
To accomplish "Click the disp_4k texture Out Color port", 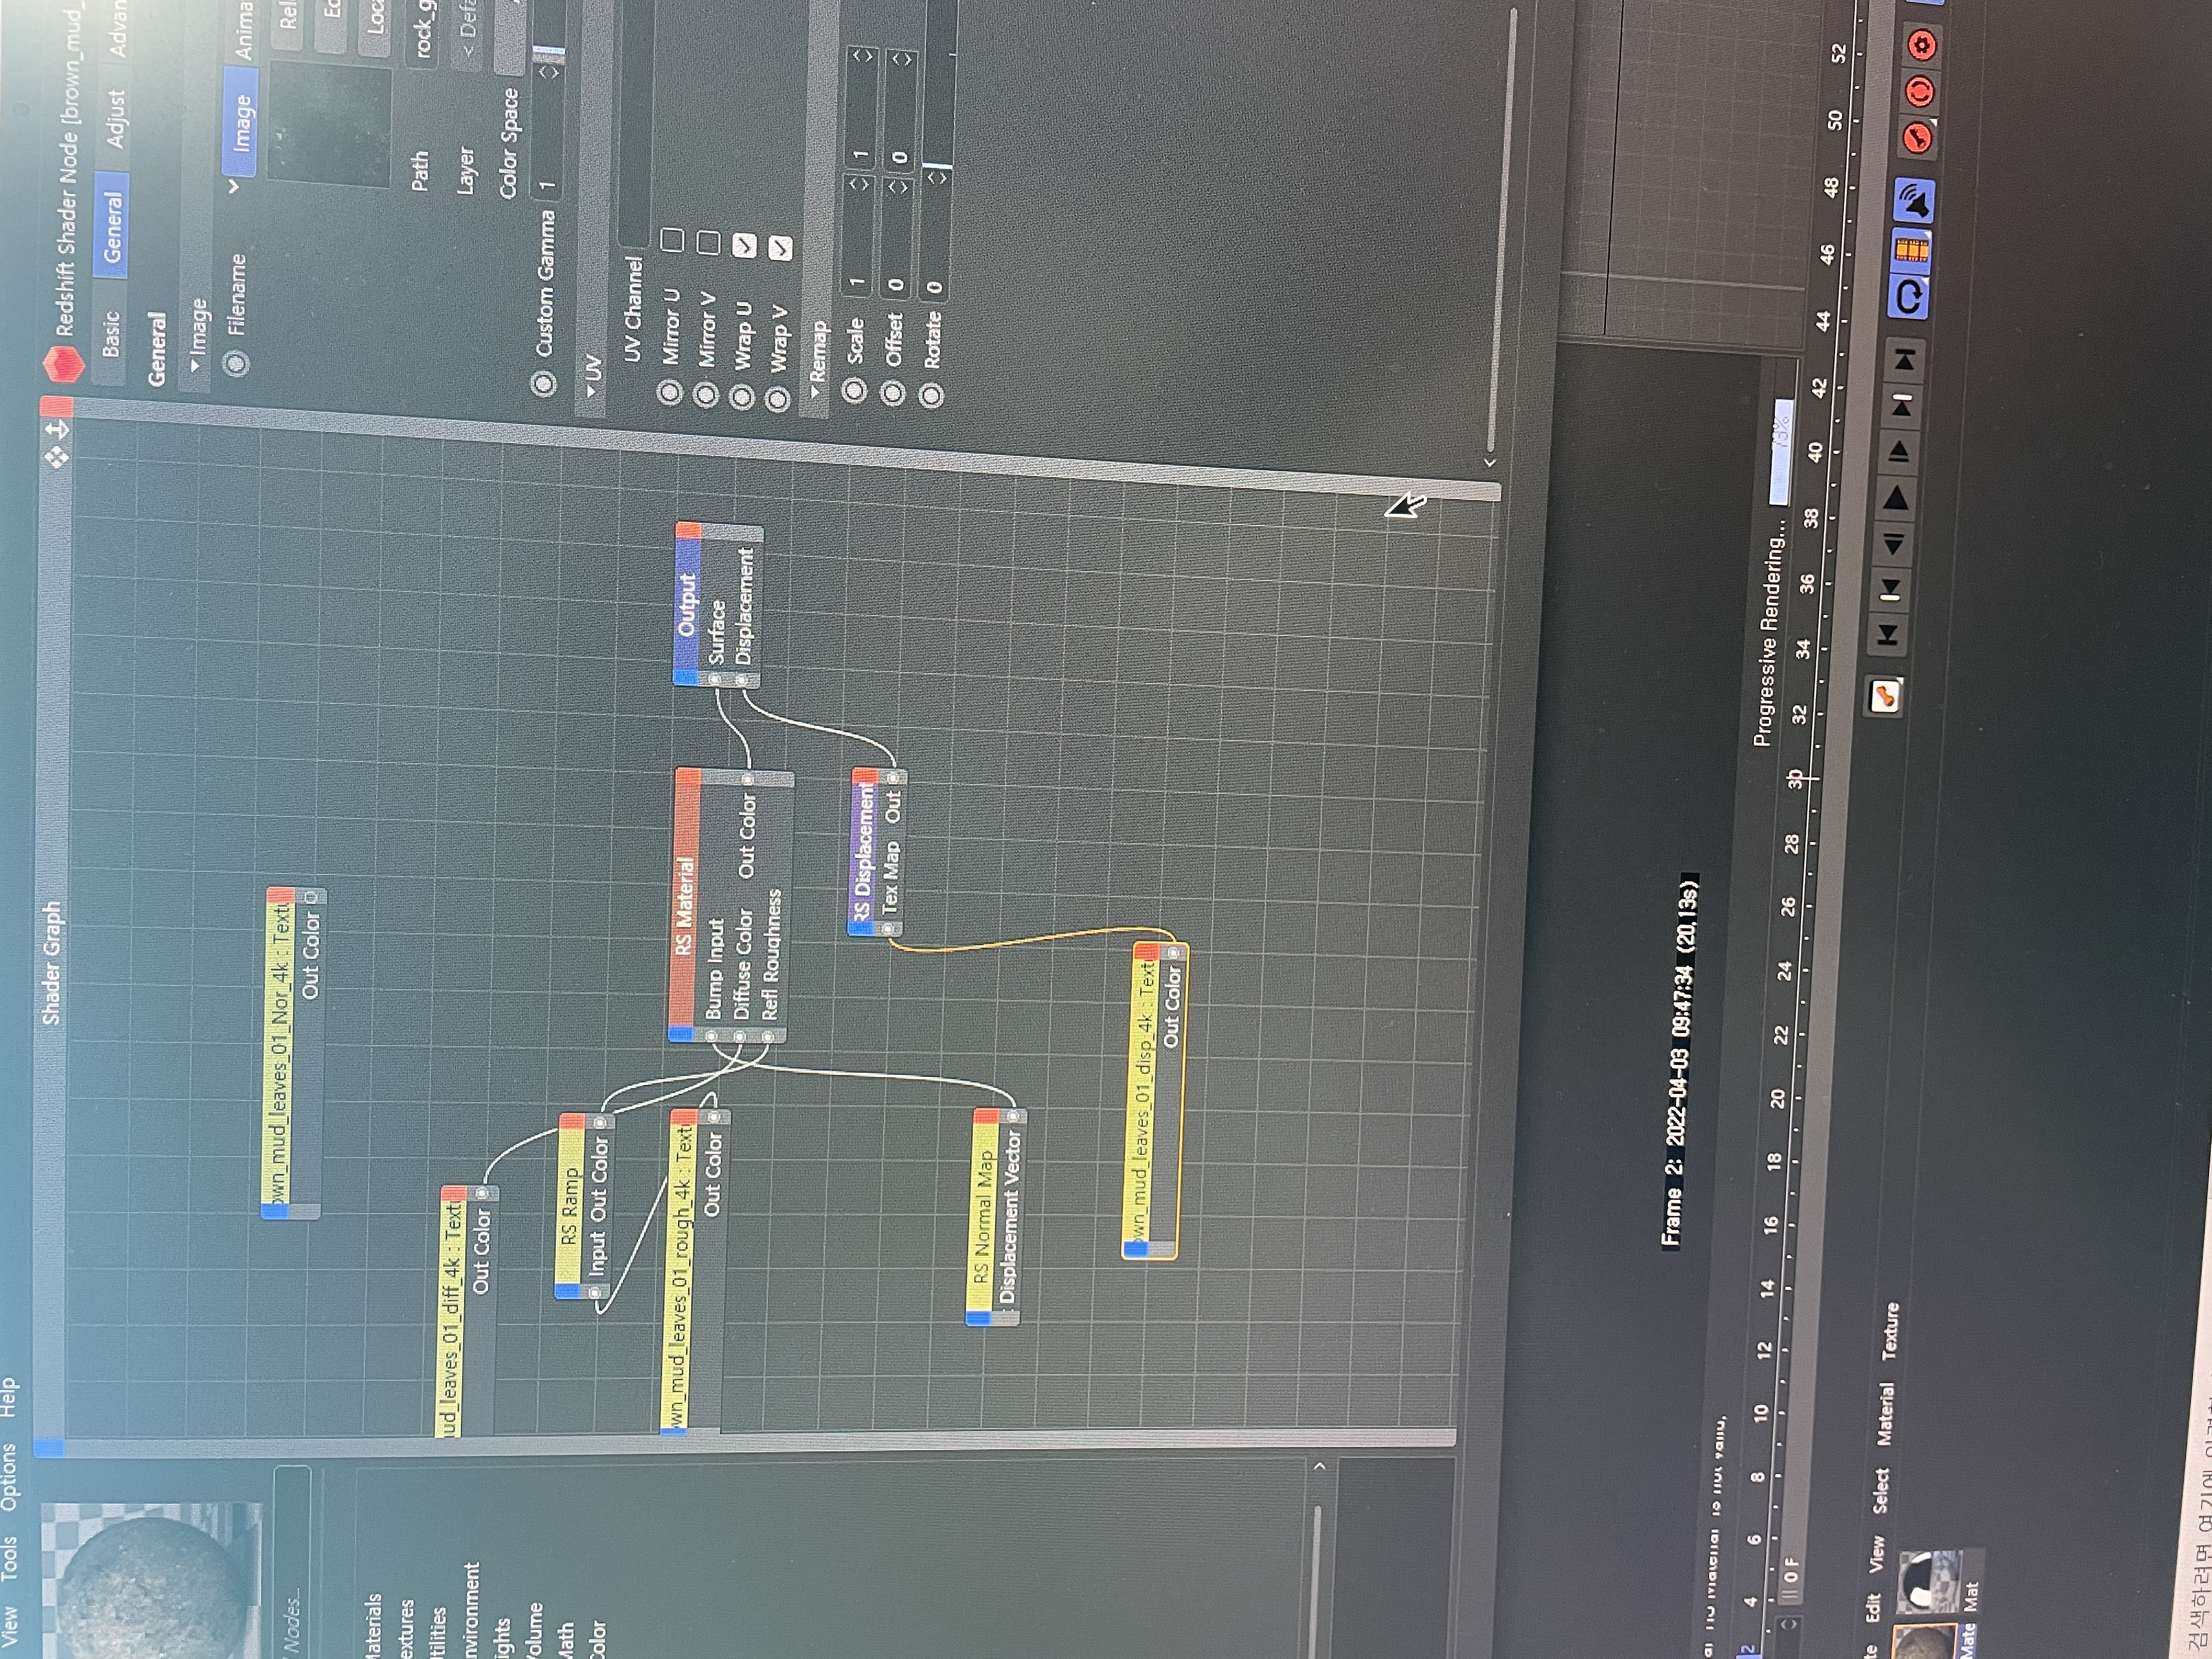I will point(1173,953).
